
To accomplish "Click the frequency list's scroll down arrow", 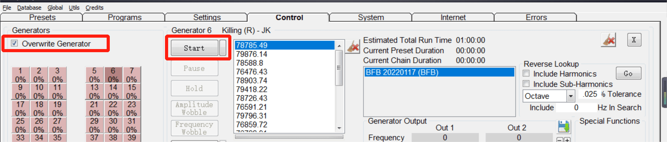I will pos(339,128).
